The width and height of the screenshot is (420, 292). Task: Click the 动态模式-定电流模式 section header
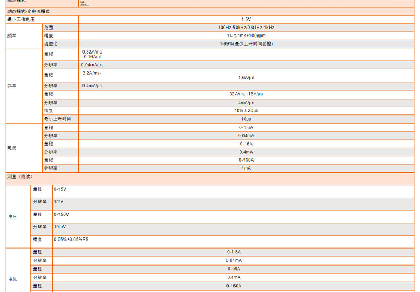29,11
